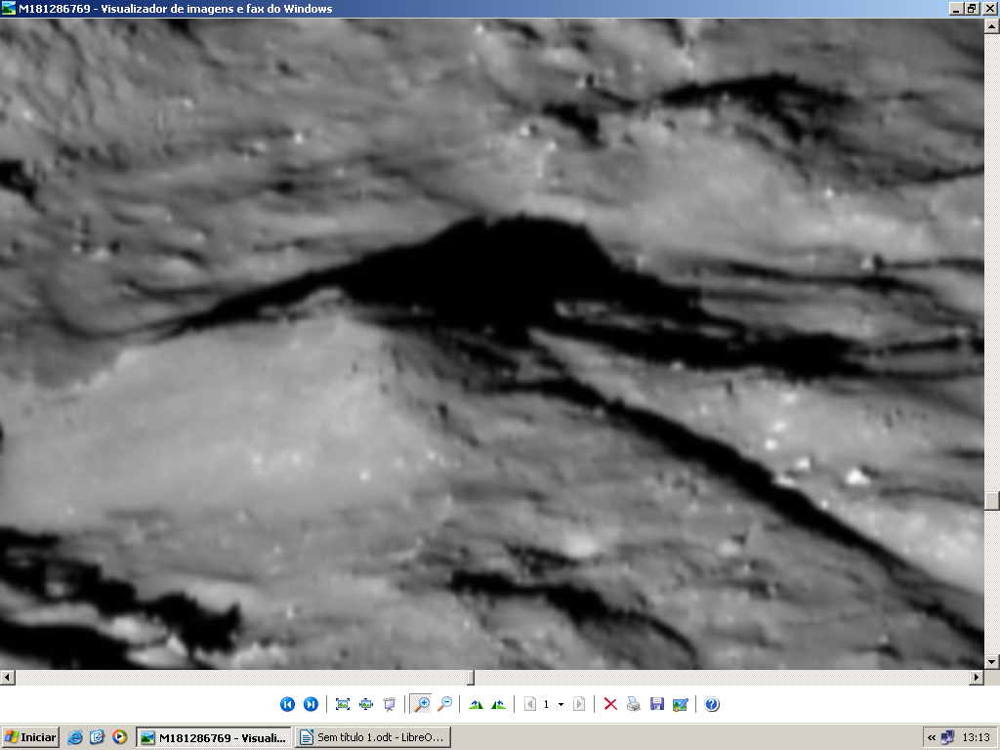Click the horizontal scrollbar right arrow

click(976, 677)
